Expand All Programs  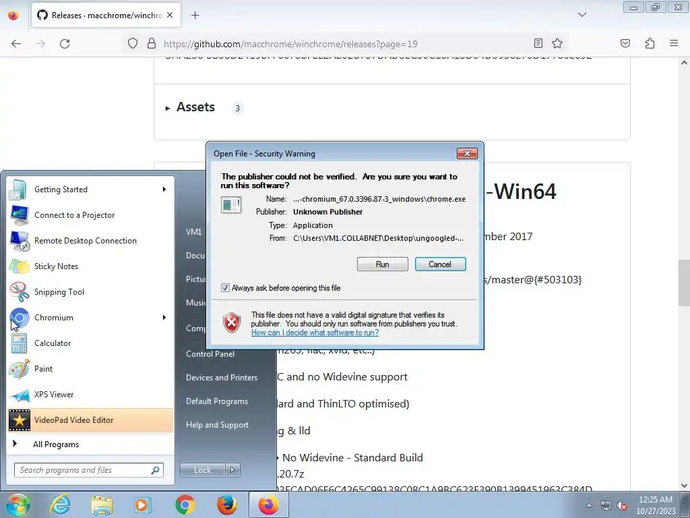[91, 444]
